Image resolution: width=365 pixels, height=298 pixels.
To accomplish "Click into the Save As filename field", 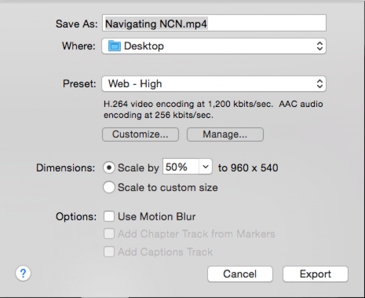I will pyautogui.click(x=214, y=23).
